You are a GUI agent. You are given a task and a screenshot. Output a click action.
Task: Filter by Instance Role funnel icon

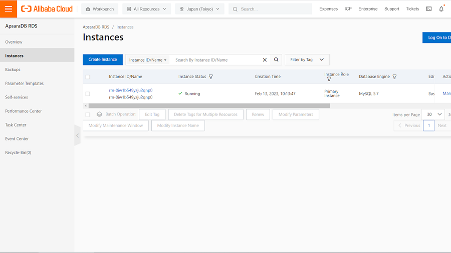pos(329,79)
